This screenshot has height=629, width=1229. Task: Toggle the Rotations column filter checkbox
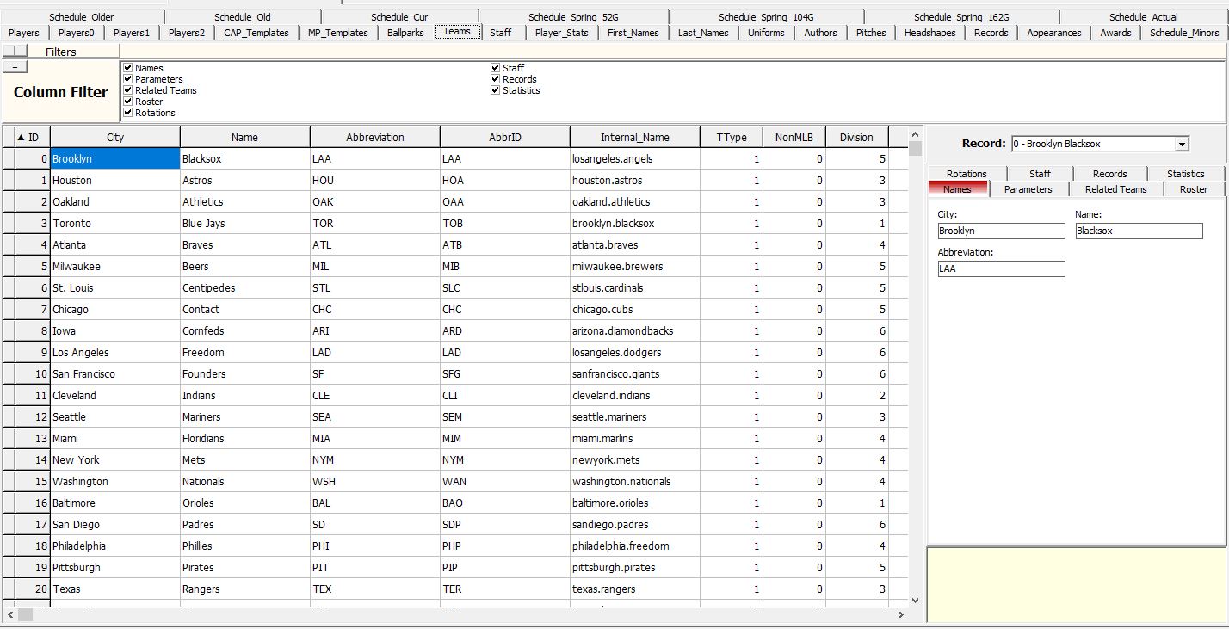(x=127, y=113)
